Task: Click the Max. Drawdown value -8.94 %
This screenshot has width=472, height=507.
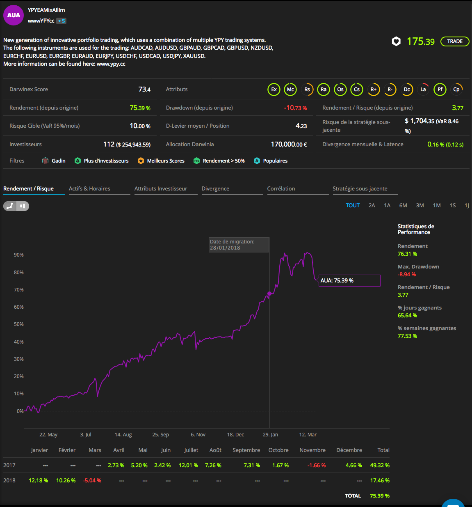Action: point(407,274)
